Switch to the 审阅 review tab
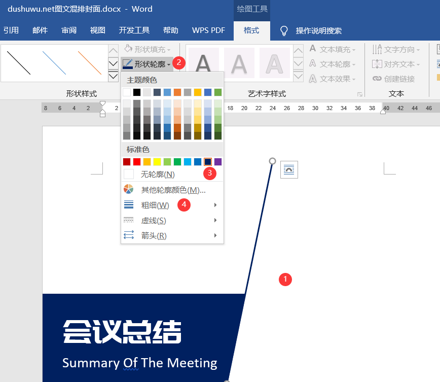 [69, 30]
